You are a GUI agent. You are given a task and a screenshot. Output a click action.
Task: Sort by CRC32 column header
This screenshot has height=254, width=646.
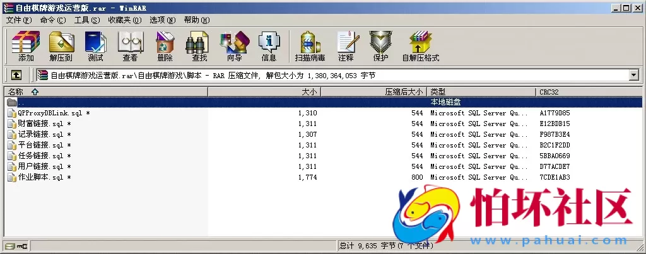click(x=589, y=92)
